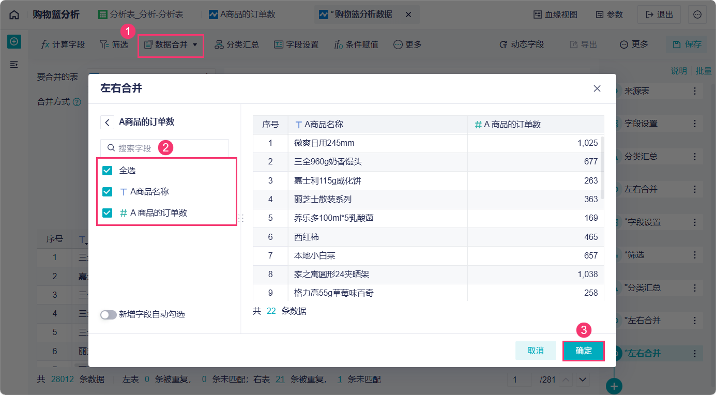Click the A商品名称 column header

(x=377, y=125)
